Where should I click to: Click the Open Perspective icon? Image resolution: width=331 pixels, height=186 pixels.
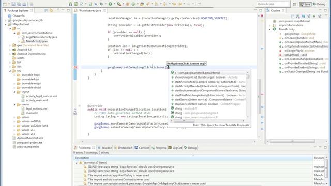pyautogui.click(x=294, y=4)
